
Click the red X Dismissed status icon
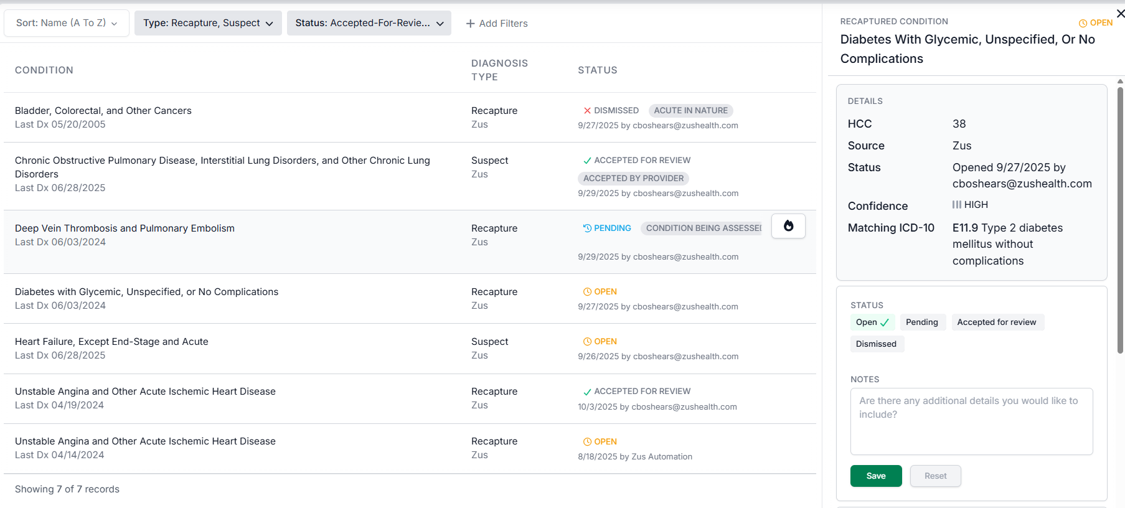(587, 111)
